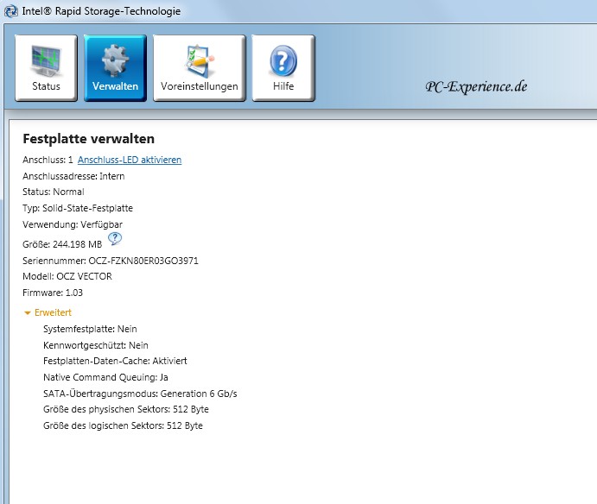Click Größe des logischen Sektors entry
Viewport: 597px width, 504px height.
tap(123, 425)
